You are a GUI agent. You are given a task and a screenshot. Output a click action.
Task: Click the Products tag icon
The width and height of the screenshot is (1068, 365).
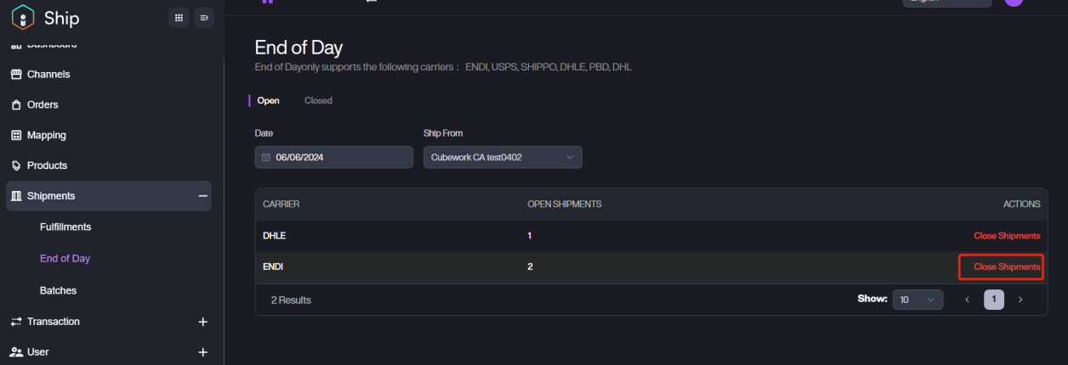[16, 166]
